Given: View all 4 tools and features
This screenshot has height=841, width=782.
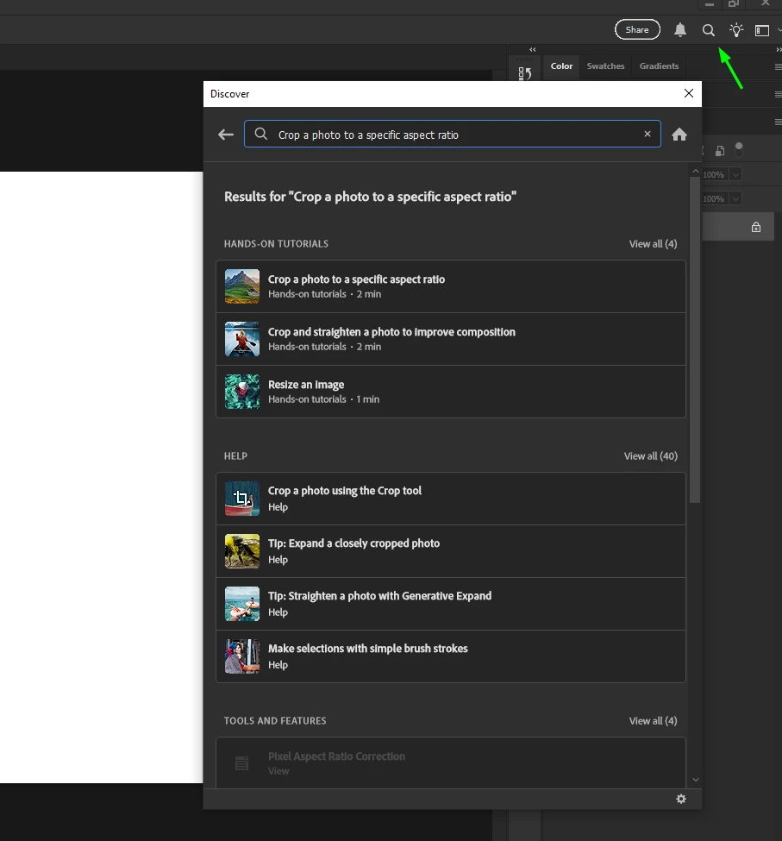Looking at the screenshot, I should click(653, 720).
